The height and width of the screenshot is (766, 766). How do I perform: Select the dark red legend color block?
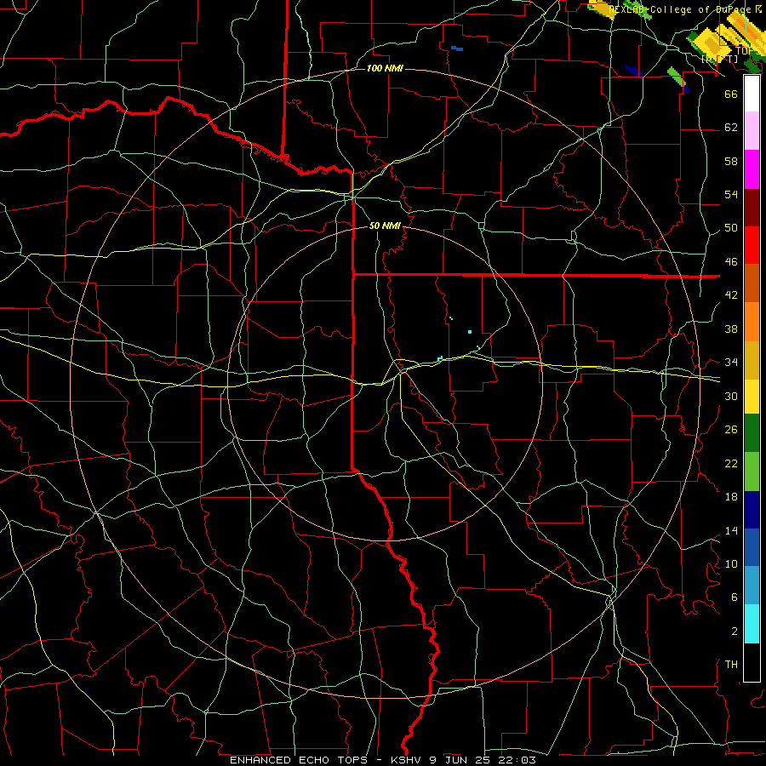click(x=752, y=208)
